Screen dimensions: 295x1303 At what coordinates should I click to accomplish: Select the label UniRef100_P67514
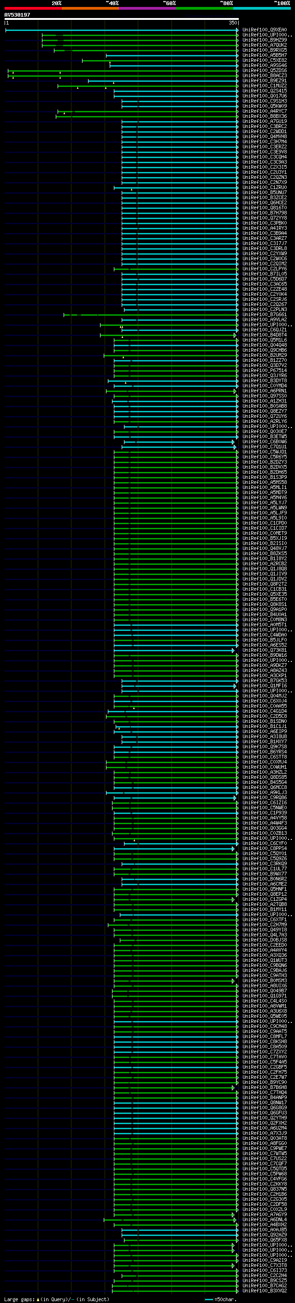tap(265, 370)
